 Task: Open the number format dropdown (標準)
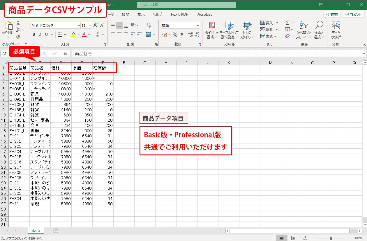(x=198, y=26)
